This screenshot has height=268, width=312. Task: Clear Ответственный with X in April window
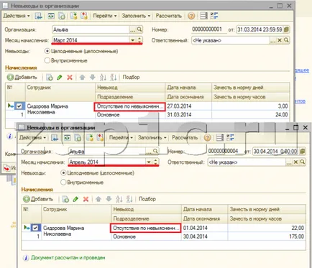(295, 162)
